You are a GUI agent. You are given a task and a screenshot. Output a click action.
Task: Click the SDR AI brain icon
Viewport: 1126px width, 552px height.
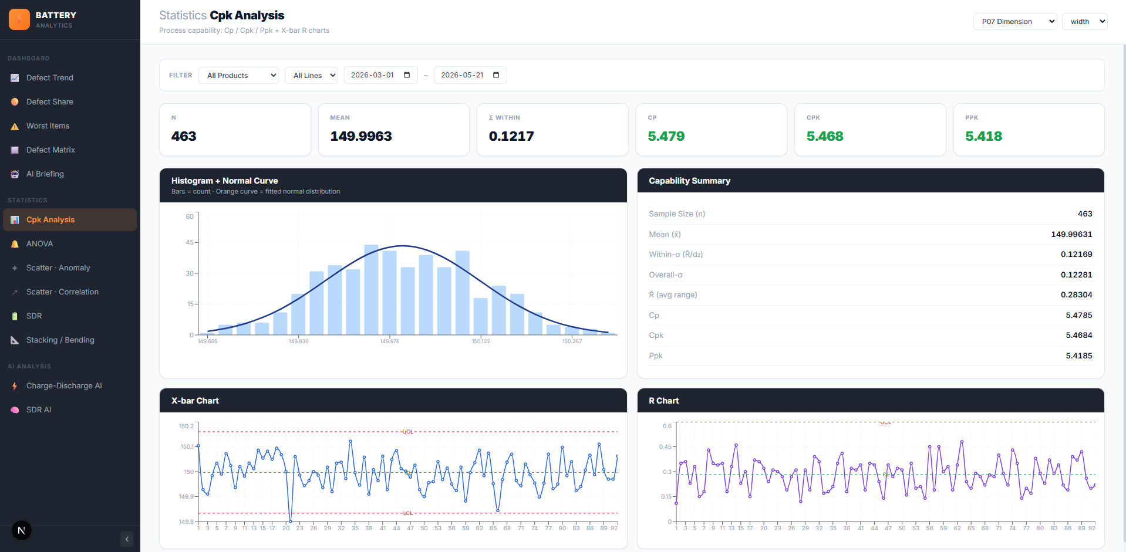(15, 410)
